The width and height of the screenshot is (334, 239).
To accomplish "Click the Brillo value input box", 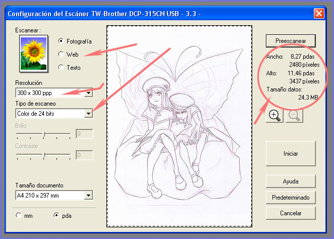I will [x=85, y=134].
